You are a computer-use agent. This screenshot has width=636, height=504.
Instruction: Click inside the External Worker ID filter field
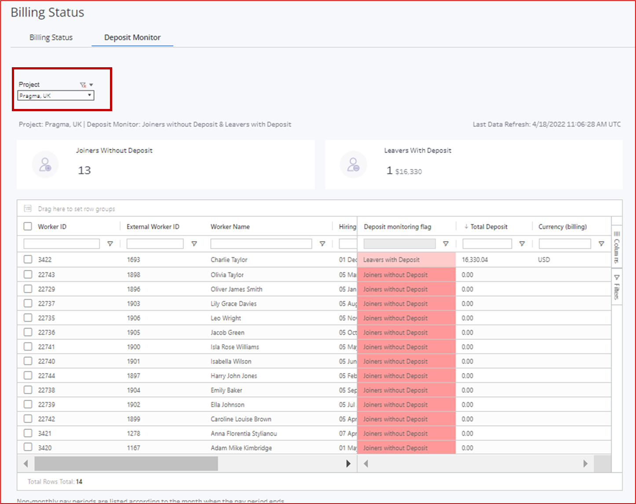coord(155,243)
